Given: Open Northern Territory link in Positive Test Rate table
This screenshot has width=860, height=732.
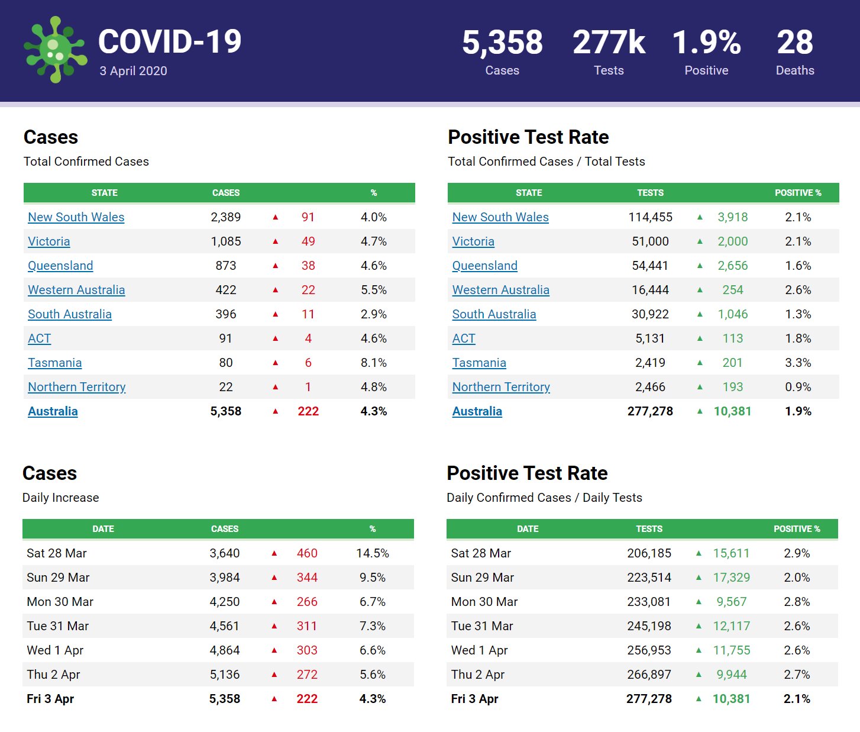Looking at the screenshot, I should 501,387.
